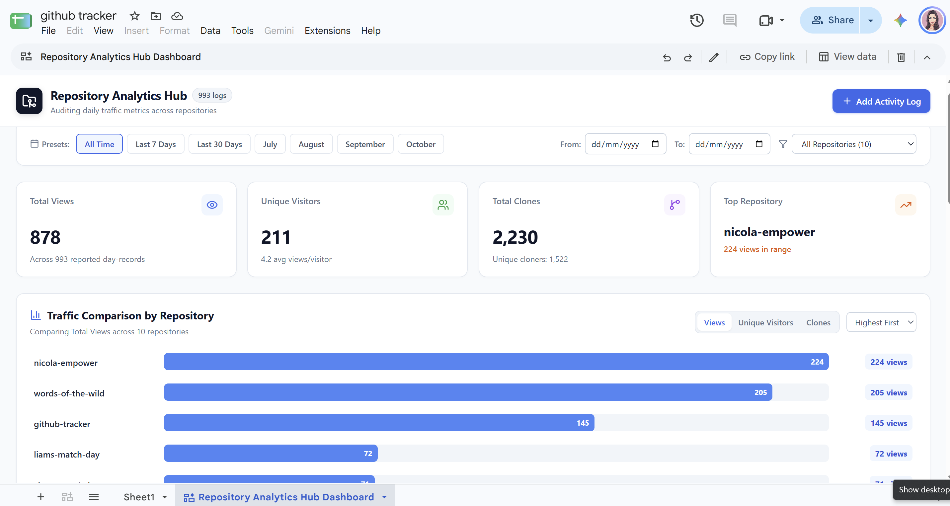Click the move to folder icon

pyautogui.click(x=156, y=16)
